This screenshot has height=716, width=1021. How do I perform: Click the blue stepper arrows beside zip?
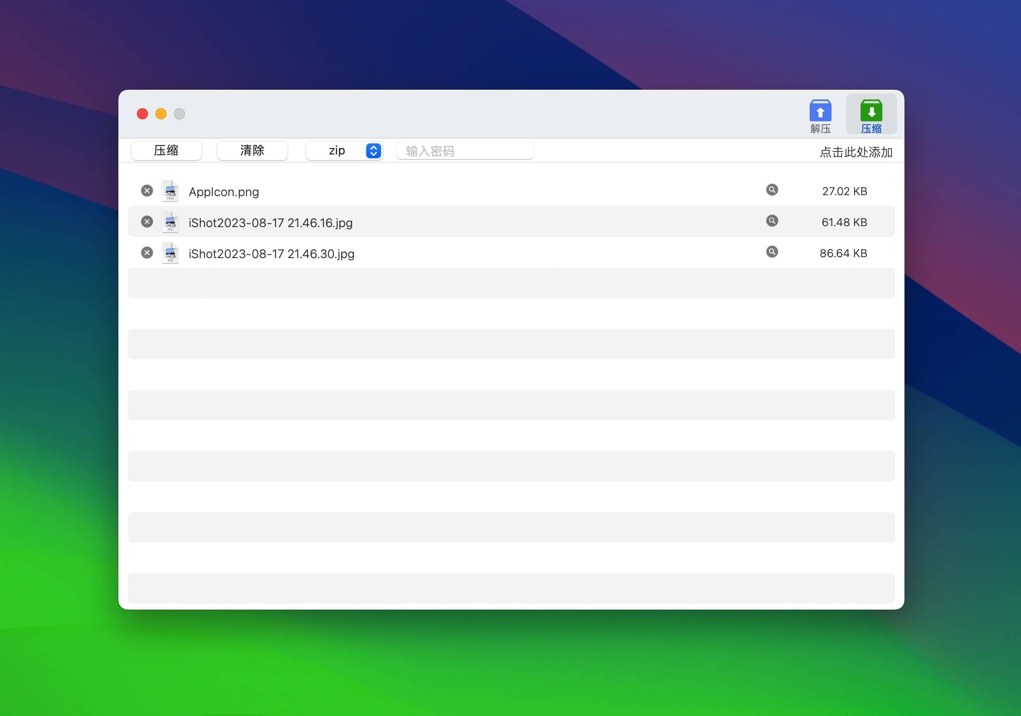[x=373, y=151]
